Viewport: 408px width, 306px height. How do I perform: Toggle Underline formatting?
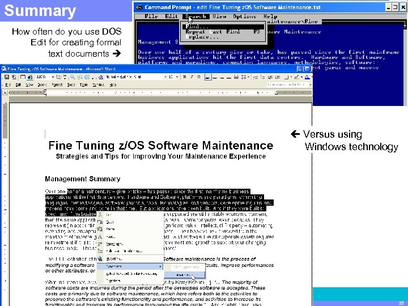199,77
